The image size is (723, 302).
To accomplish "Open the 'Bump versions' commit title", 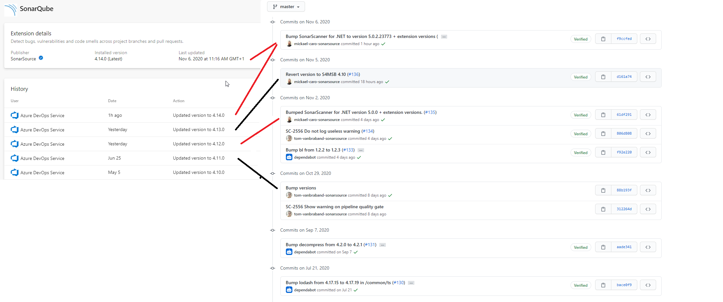I will 301,188.
